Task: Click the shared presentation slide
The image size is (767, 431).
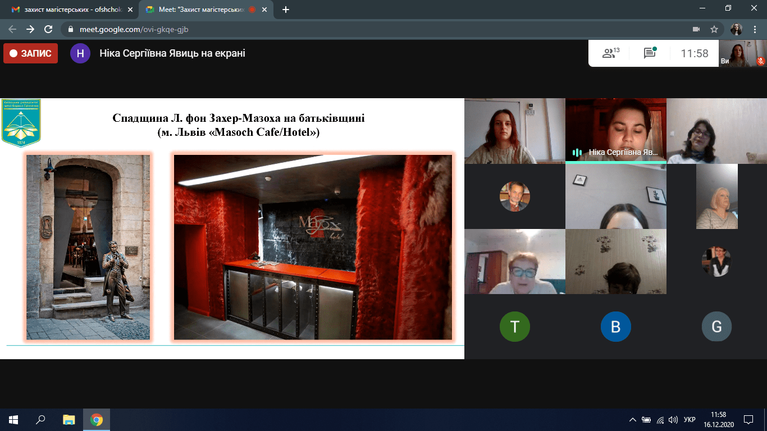Action: [x=232, y=228]
